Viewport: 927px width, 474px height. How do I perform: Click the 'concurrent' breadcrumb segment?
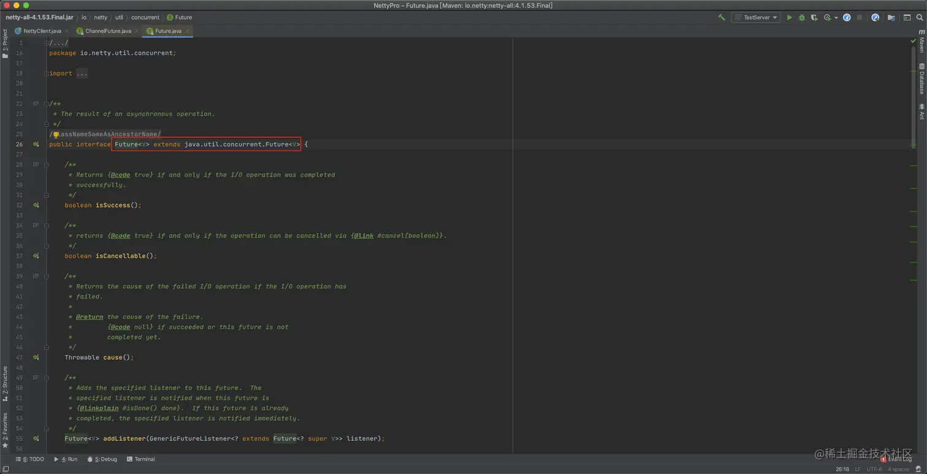[x=145, y=17]
